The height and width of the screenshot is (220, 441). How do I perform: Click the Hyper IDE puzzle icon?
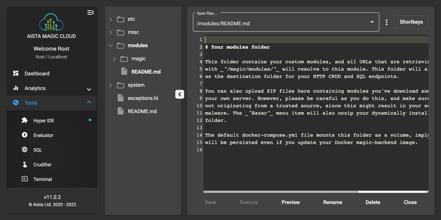pyautogui.click(x=25, y=120)
